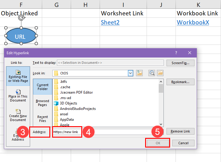Confirm with the OK button
The height and width of the screenshot is (162, 221).
pyautogui.click(x=158, y=143)
